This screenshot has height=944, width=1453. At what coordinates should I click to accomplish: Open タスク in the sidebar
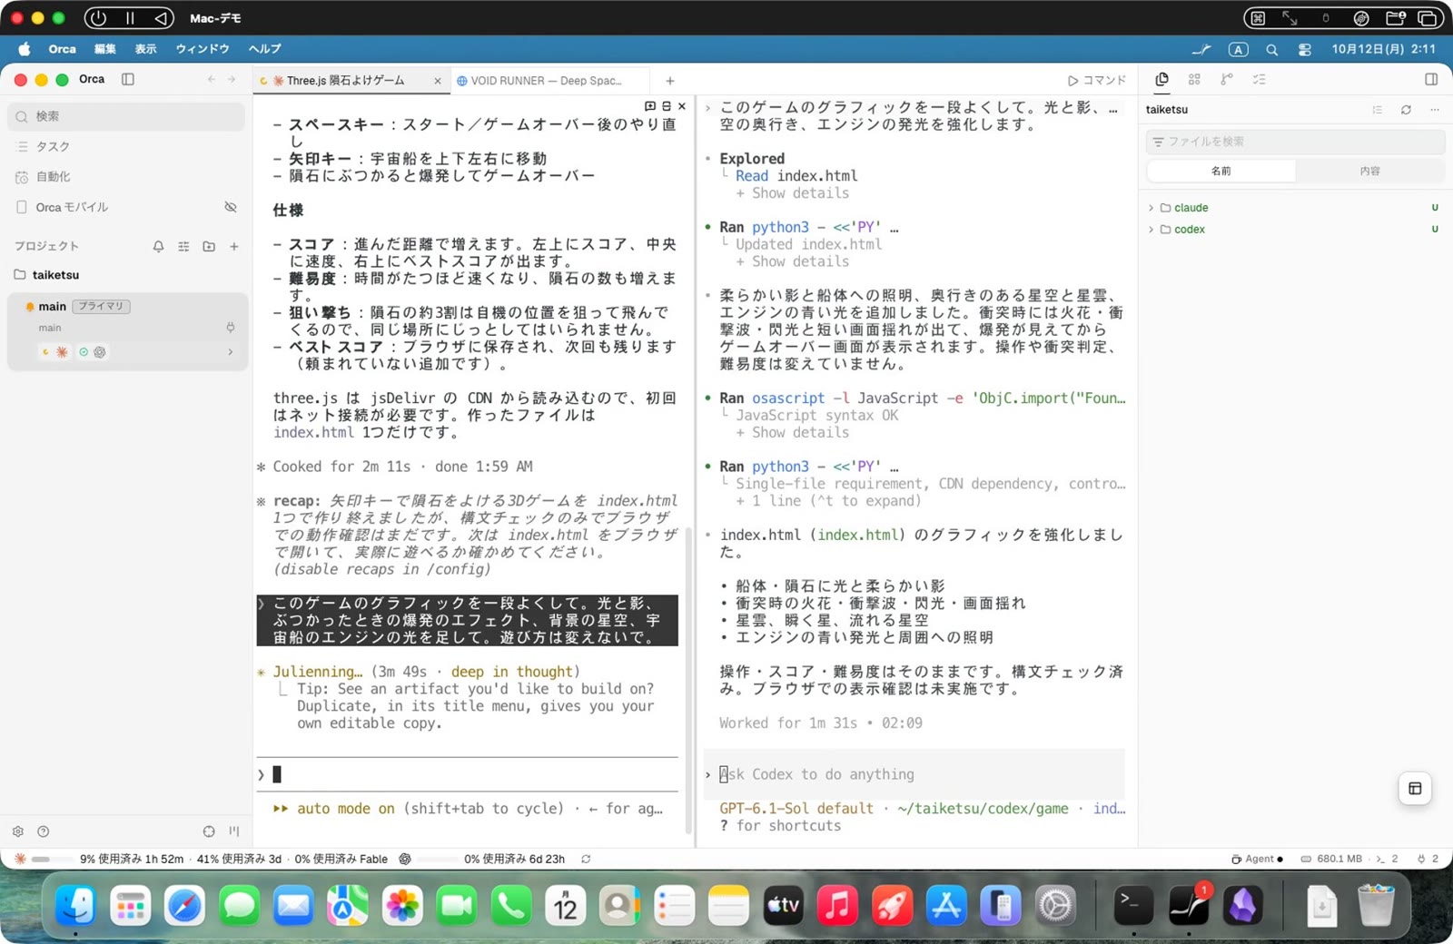pyautogui.click(x=127, y=146)
